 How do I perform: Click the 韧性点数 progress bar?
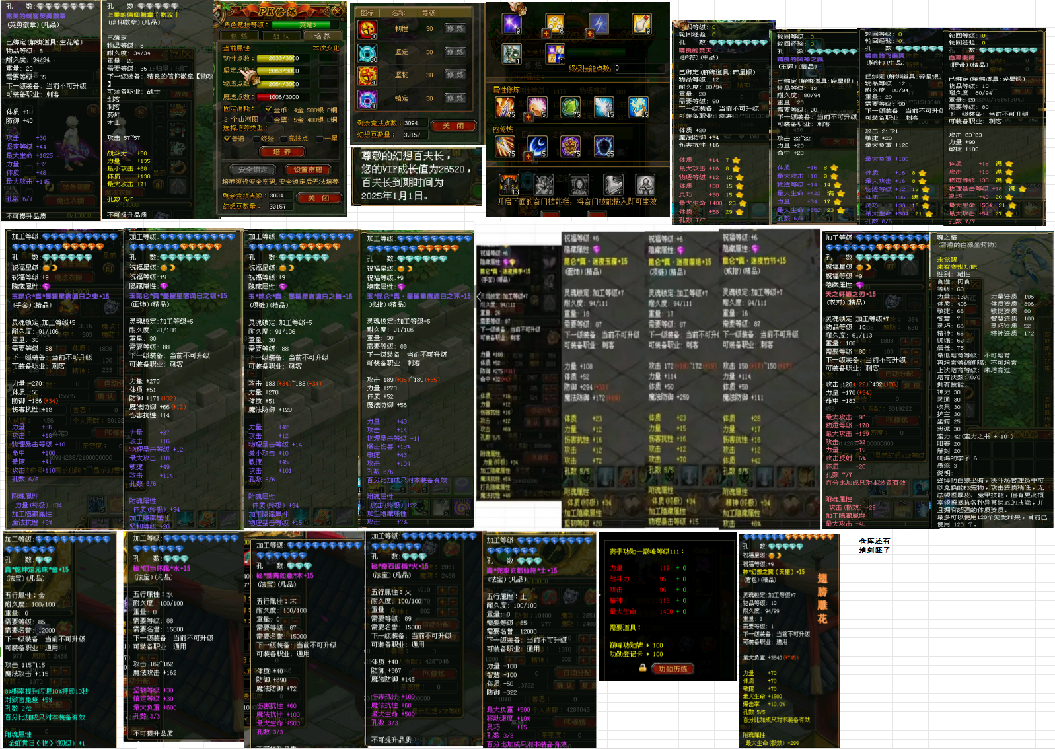(x=283, y=59)
